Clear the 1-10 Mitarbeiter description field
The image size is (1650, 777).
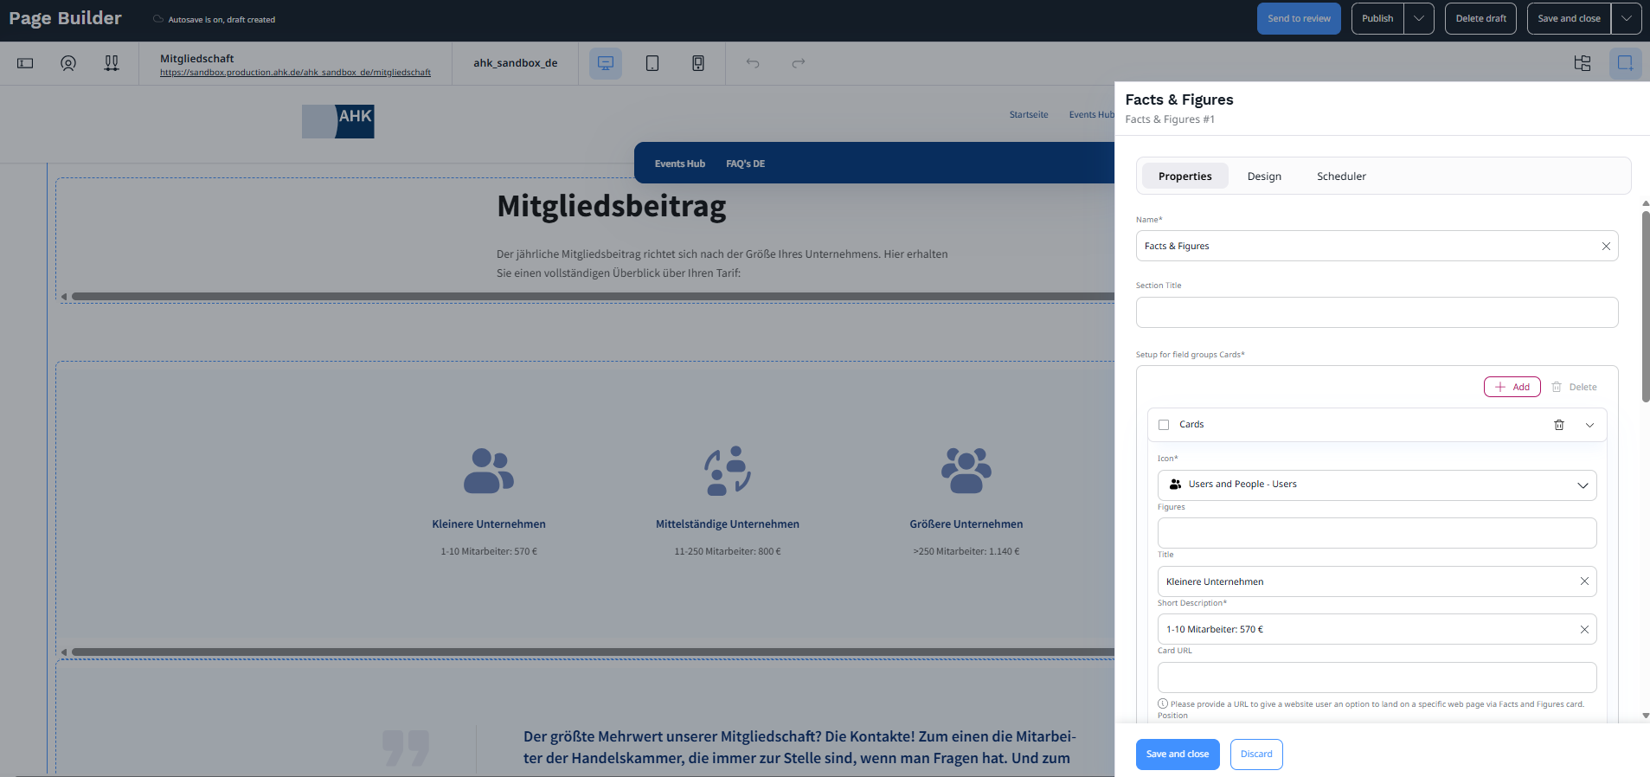[1584, 630]
